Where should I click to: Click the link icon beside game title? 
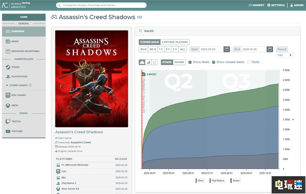coord(140,17)
